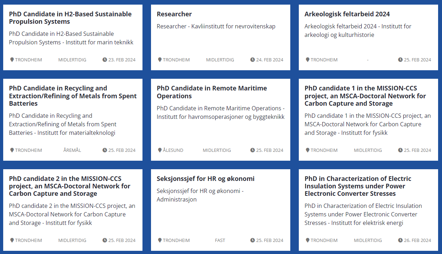Image resolution: width=442 pixels, height=254 pixels.
Task: Open PhD Candidate in Remote Maritime Operations title
Action: [x=211, y=92]
